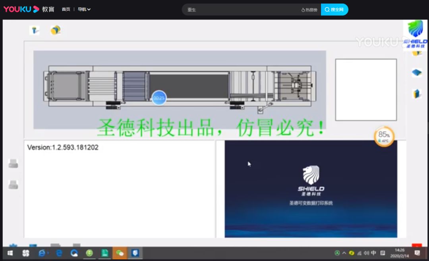
Task: Launch Internet Explorer from taskbar
Action: 42,253
